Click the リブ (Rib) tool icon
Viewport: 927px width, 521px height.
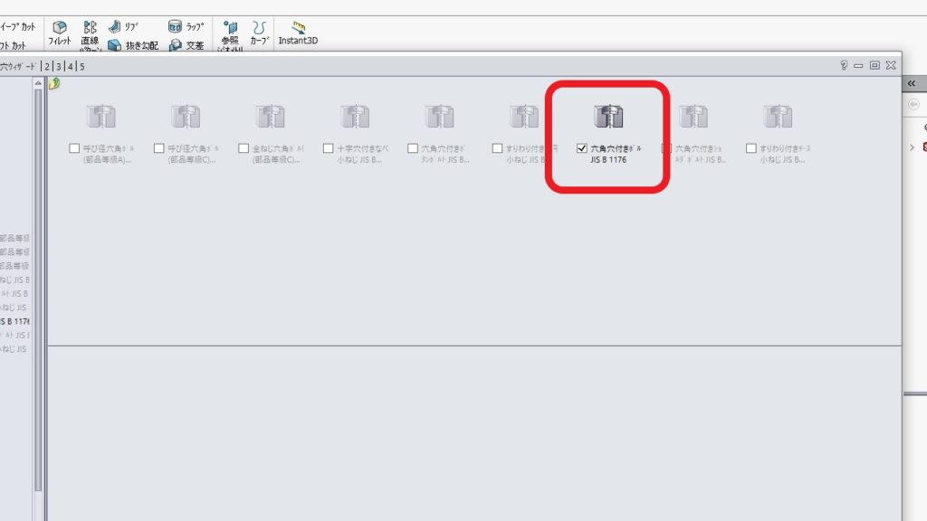[115, 27]
